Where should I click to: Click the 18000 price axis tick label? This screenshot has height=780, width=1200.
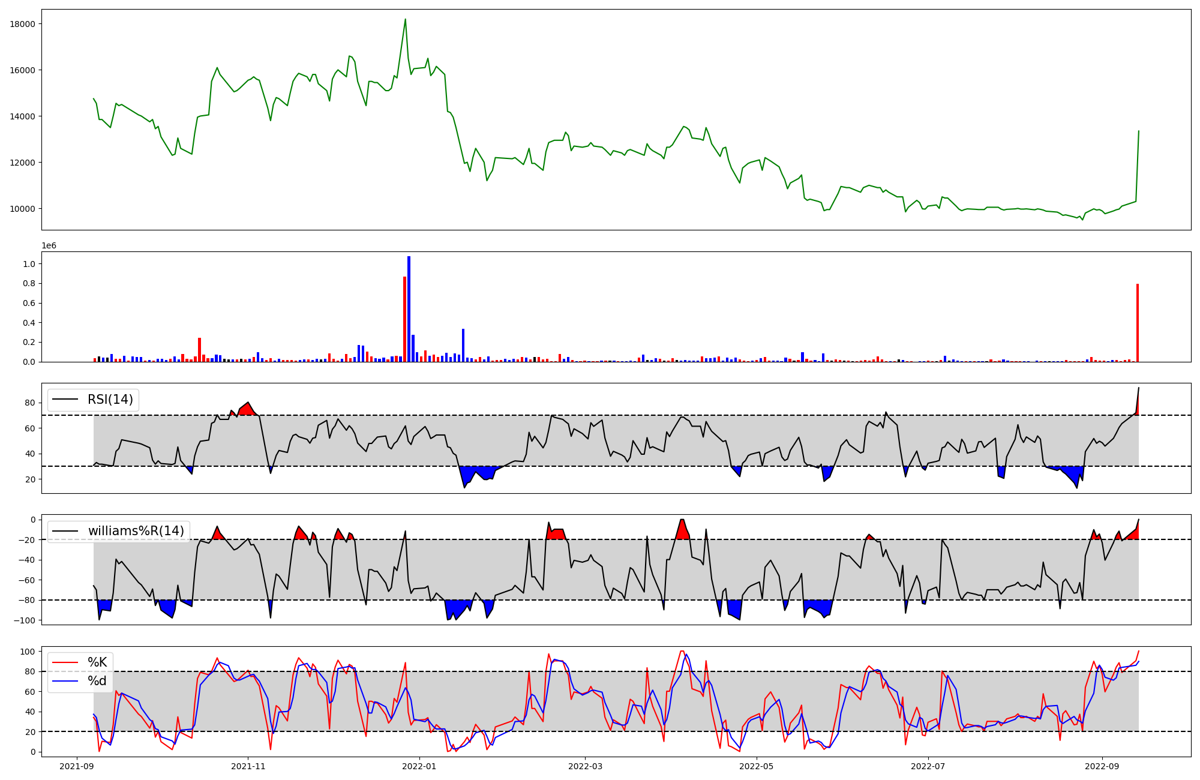[23, 24]
